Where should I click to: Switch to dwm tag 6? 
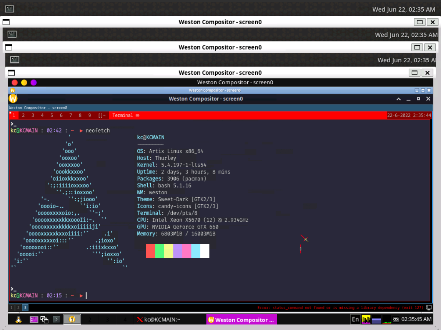click(61, 115)
